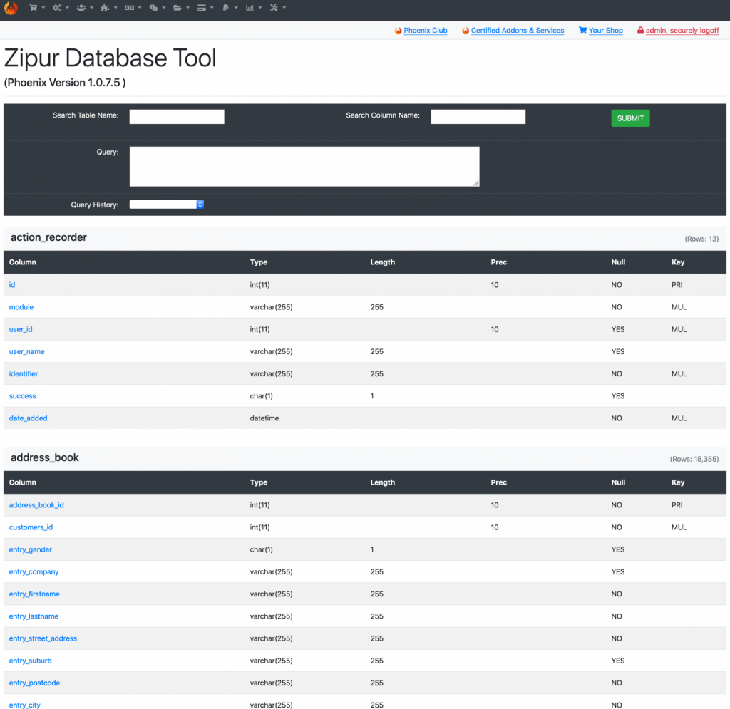Visit the Phoenix Club link
Image resolution: width=730 pixels, height=709 pixels.
pyautogui.click(x=425, y=30)
